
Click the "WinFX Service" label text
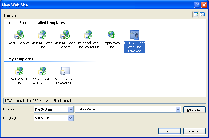pos(19,43)
